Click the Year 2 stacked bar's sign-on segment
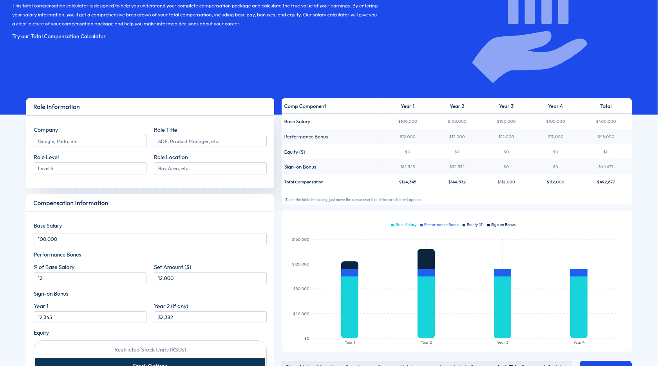 (426, 259)
